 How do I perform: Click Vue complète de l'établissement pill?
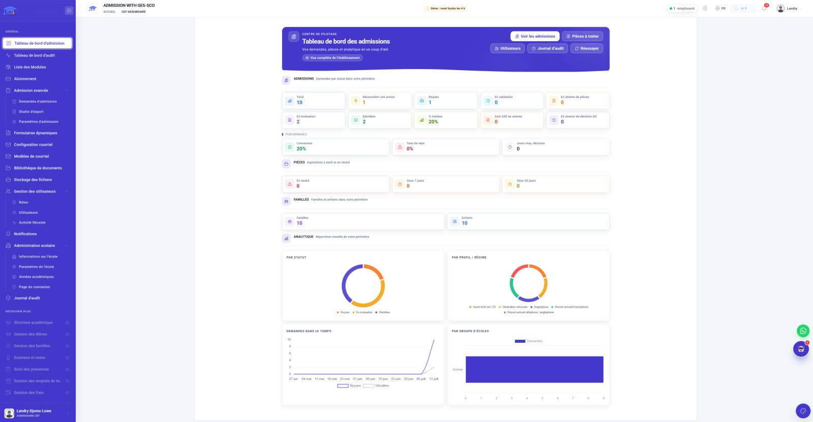332,58
